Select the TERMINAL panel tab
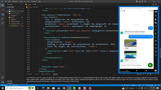The height and width of the screenshot is (90, 161). [55, 74]
